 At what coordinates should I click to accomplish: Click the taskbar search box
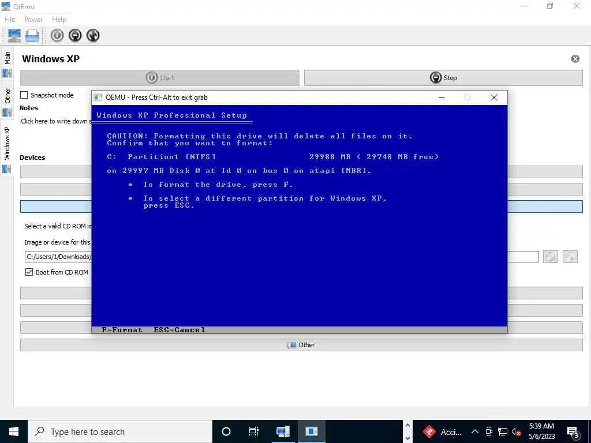pos(120,431)
